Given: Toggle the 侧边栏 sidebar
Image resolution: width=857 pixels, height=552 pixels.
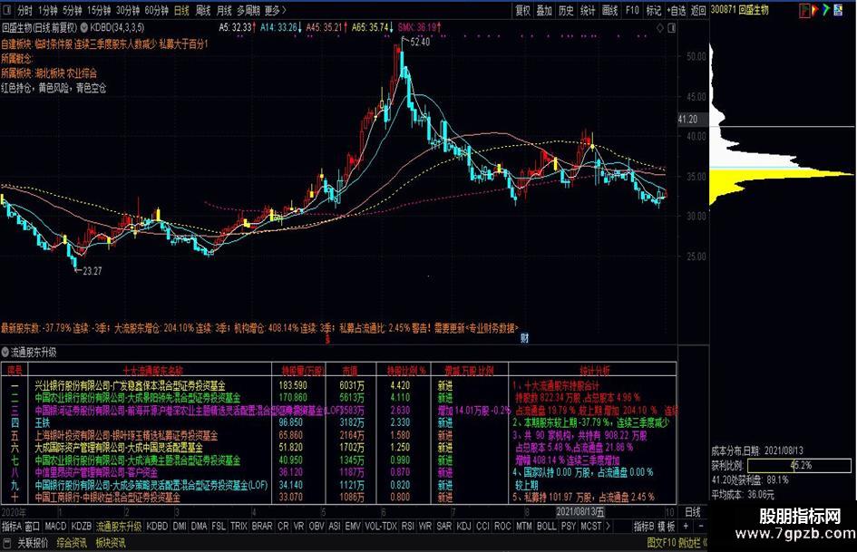Looking at the screenshot, I should [x=690, y=543].
